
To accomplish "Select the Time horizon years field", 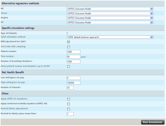I will [x=73, y=57].
